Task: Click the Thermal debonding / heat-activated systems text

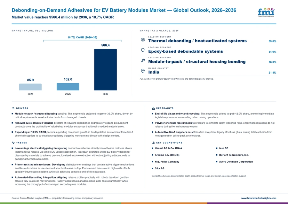Action: [x=197, y=41]
